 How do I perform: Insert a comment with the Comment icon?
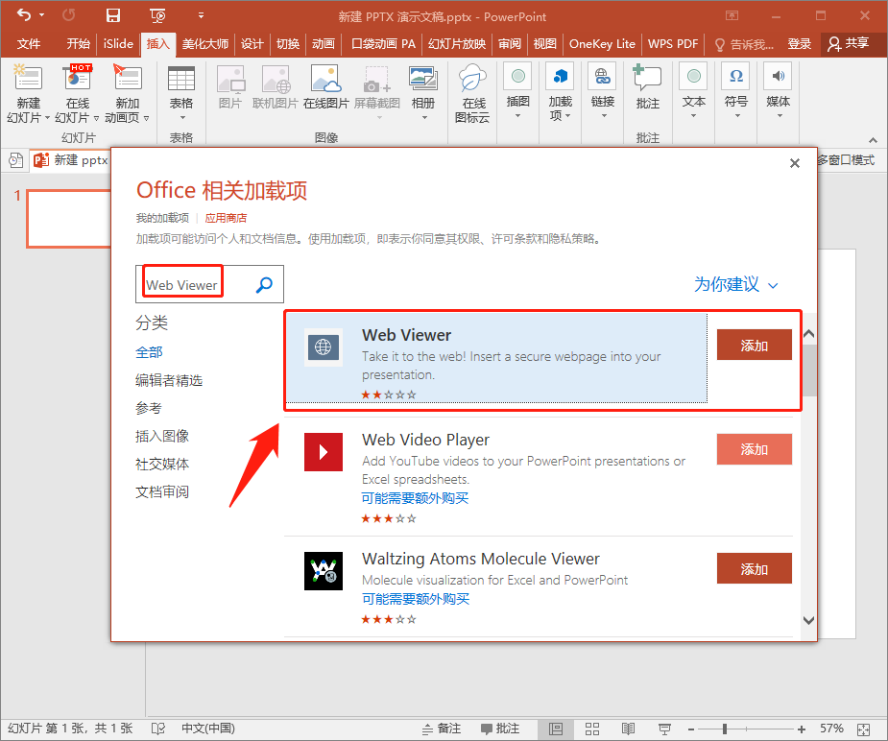click(647, 78)
